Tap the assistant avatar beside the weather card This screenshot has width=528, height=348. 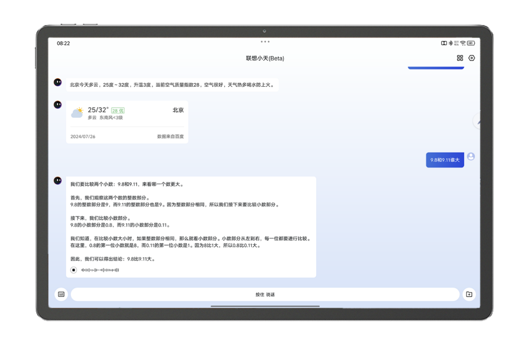[x=58, y=105]
